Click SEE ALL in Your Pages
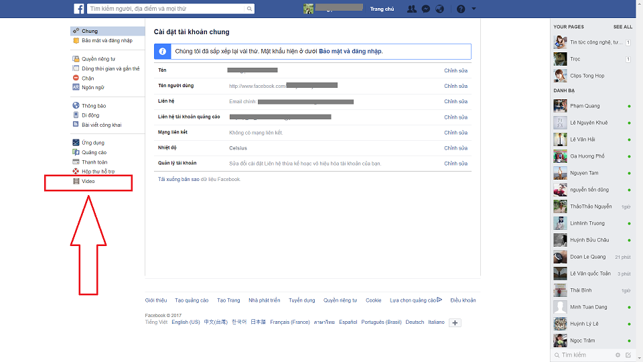Image resolution: width=643 pixels, height=362 pixels. click(622, 27)
